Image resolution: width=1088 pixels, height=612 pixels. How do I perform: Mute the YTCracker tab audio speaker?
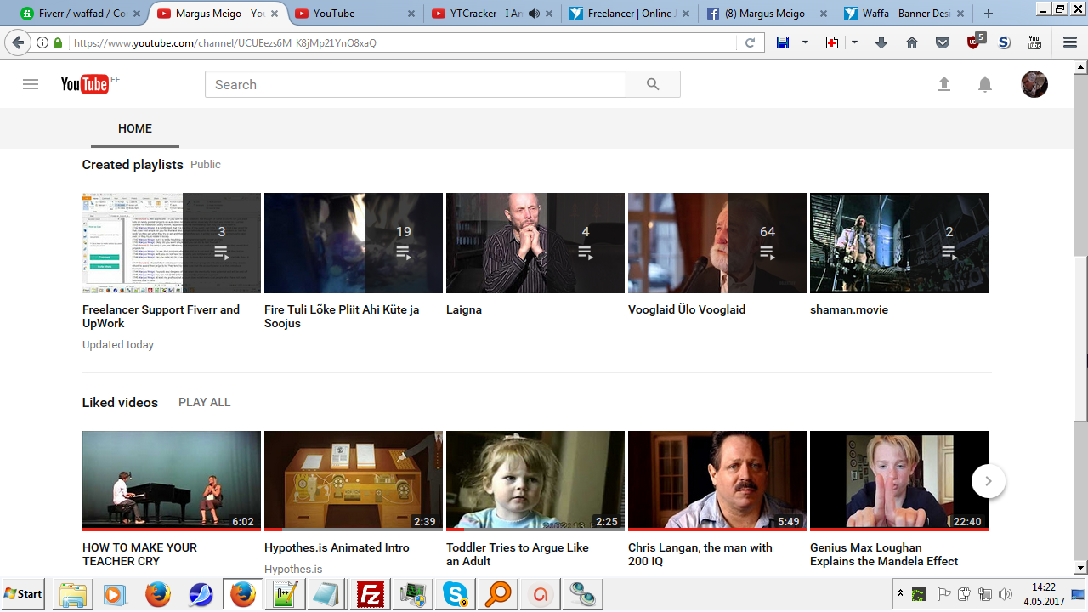point(533,14)
